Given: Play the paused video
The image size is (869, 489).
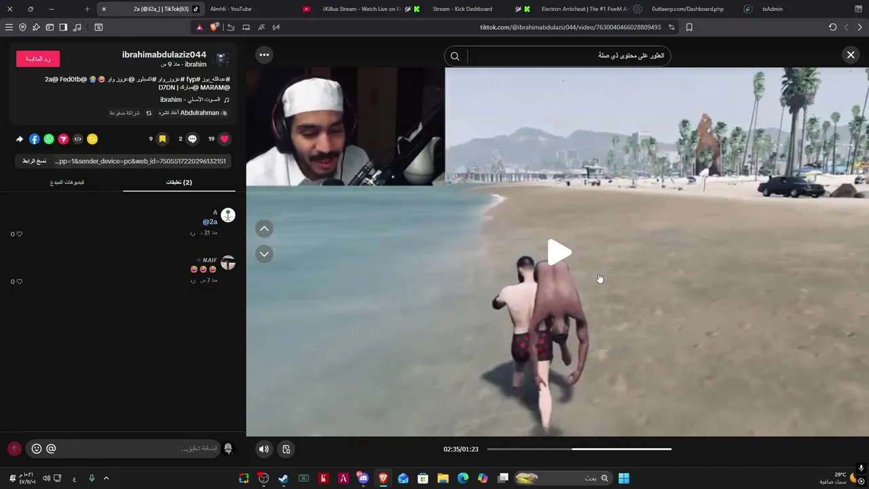Looking at the screenshot, I should tap(559, 252).
